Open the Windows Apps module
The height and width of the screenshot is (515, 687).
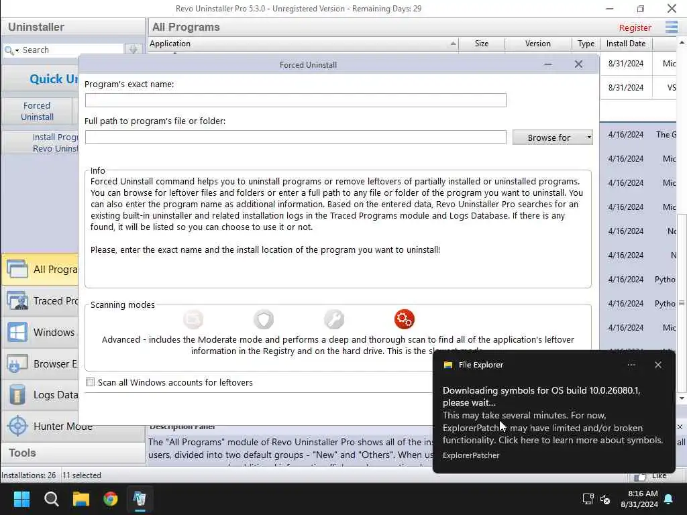point(40,333)
